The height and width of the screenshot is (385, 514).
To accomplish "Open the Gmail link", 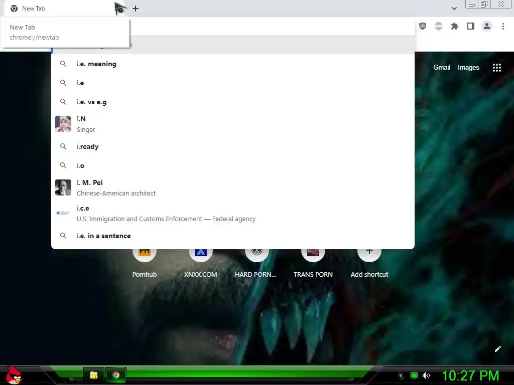I will (x=442, y=68).
